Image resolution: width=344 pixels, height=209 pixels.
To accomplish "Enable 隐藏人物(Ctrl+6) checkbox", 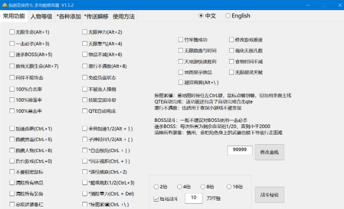I will coord(12,150).
